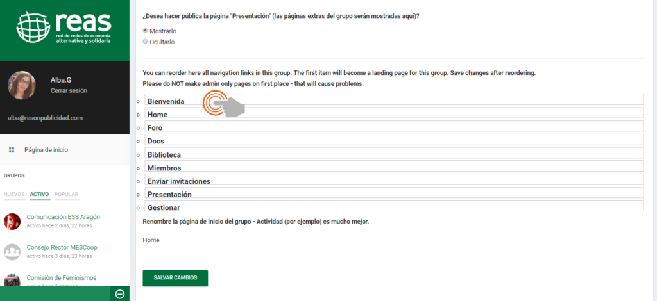
Task: Select the Enviar invitaciones navigation item
Action: [x=179, y=181]
